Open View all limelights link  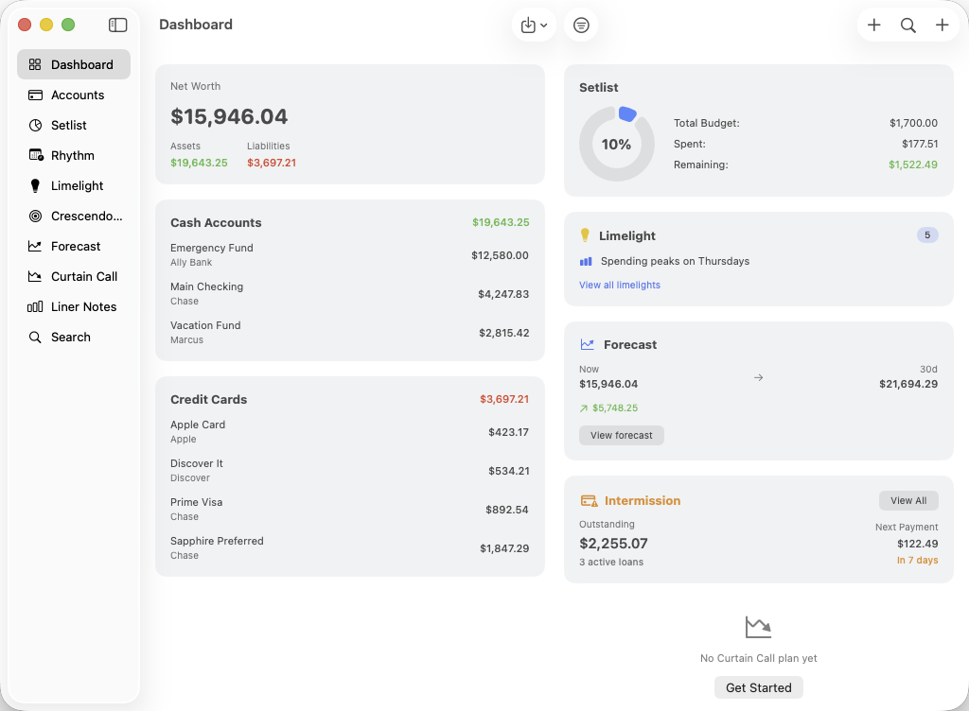tap(619, 285)
